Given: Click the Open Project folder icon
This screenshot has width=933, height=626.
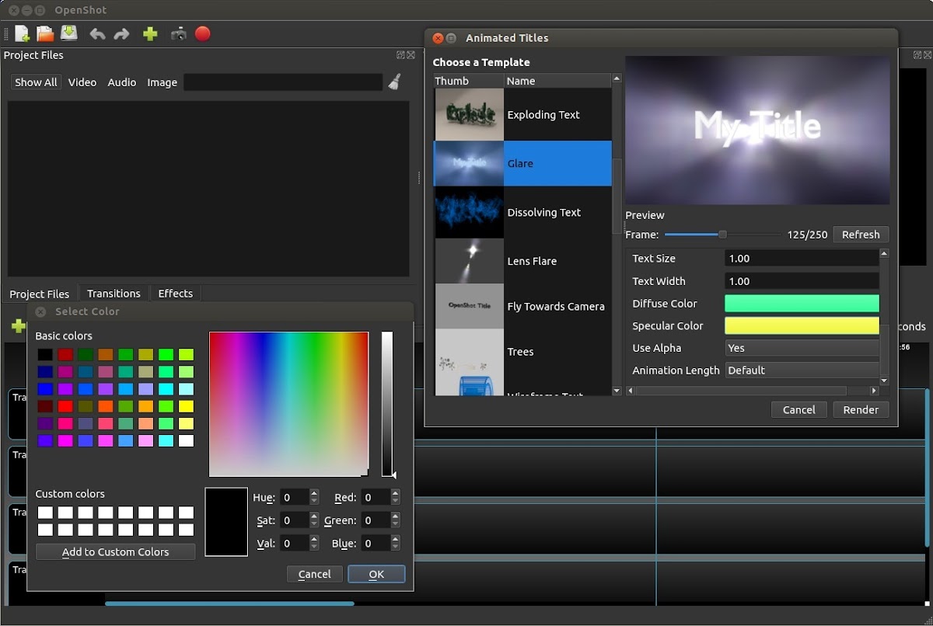Looking at the screenshot, I should [45, 33].
